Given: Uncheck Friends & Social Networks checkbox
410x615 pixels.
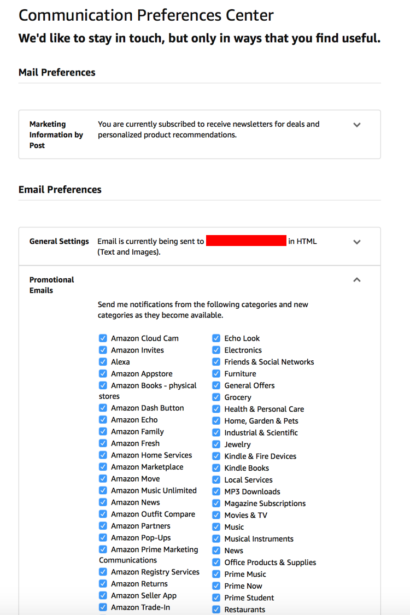Looking at the screenshot, I should click(216, 362).
